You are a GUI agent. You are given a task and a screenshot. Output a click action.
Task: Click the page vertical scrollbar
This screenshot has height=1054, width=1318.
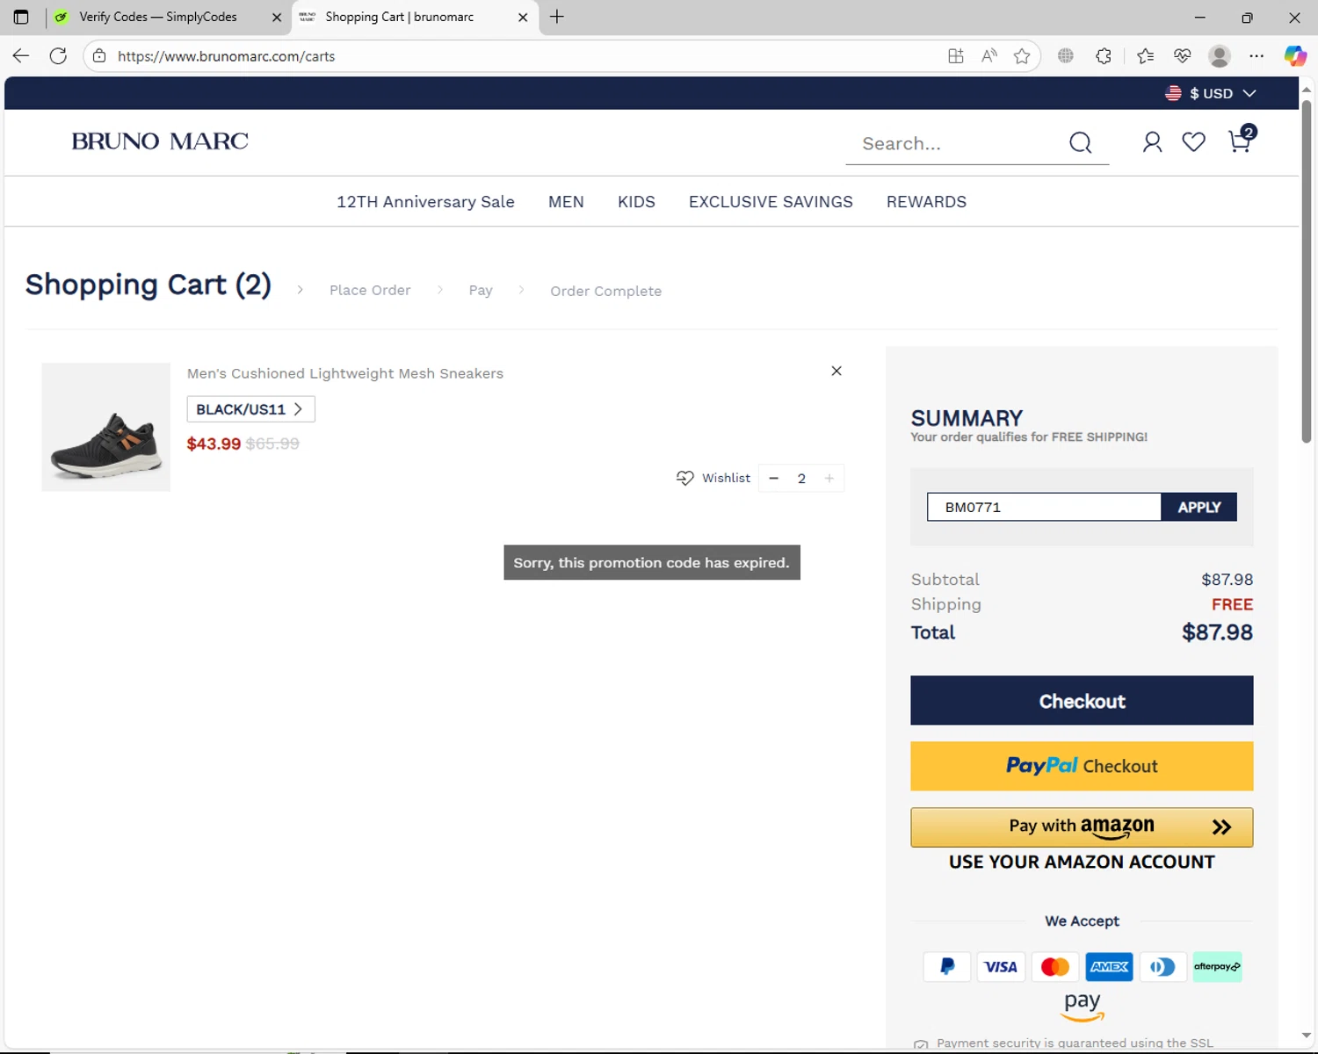[x=1307, y=272]
